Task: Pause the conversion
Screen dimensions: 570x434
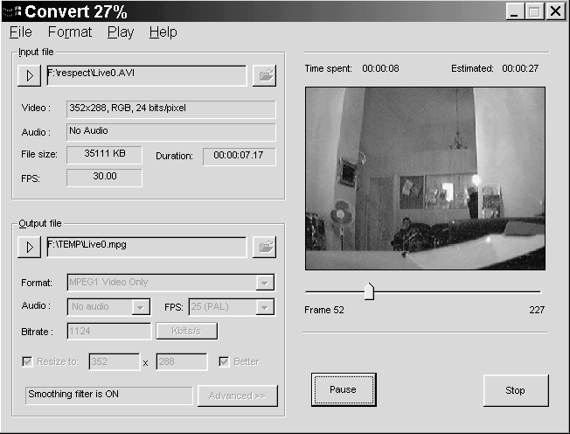Action: [x=344, y=389]
